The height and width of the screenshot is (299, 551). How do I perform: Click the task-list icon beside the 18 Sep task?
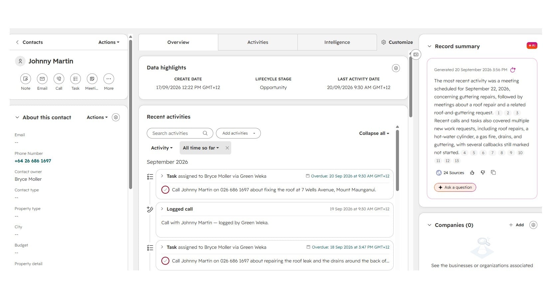tap(150, 248)
